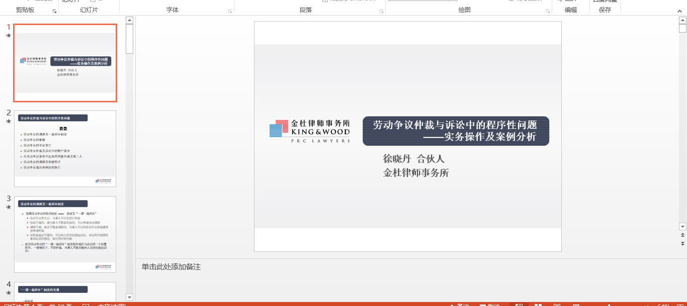Image resolution: width=687 pixels, height=306 pixels.
Task: Select the King & Wood logo on slide
Action: point(310,131)
